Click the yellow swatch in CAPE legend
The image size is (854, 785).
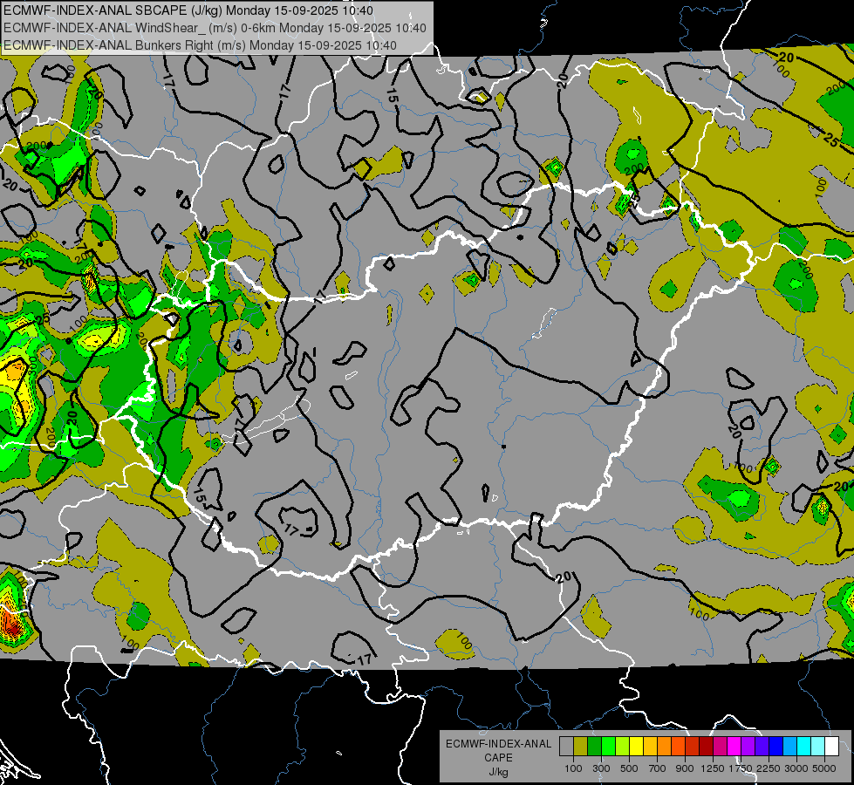pos(636,746)
